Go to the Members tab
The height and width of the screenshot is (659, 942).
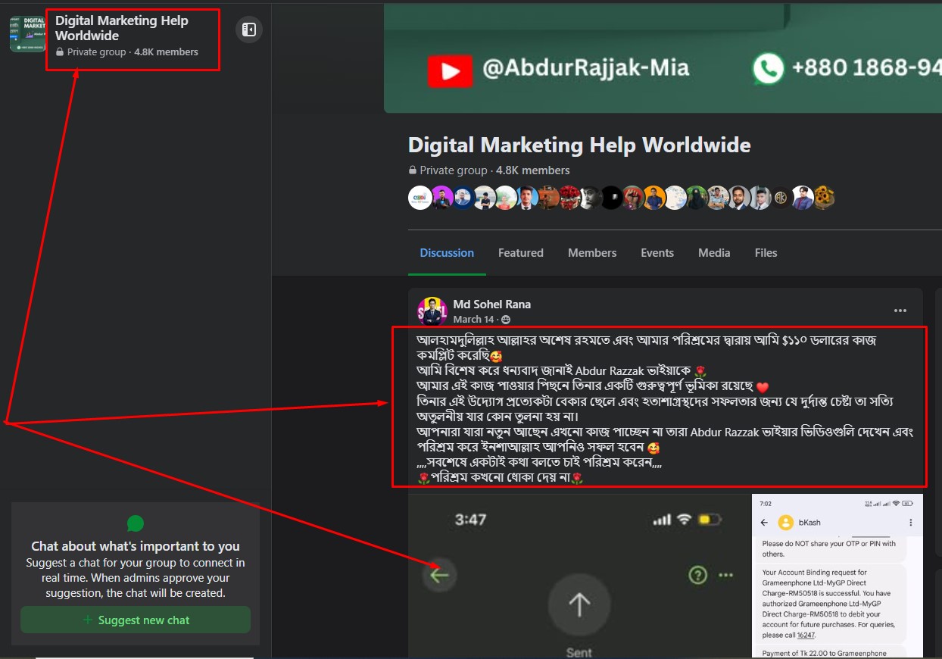592,253
